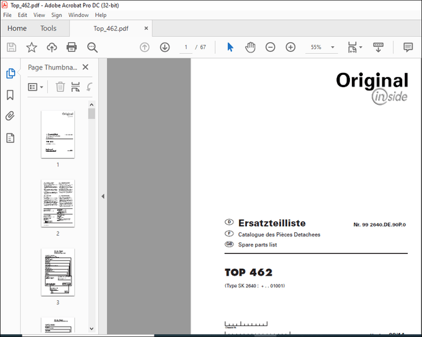The image size is (422, 337).
Task: Open thumbnails options dropdown menu
Action: click(x=35, y=87)
